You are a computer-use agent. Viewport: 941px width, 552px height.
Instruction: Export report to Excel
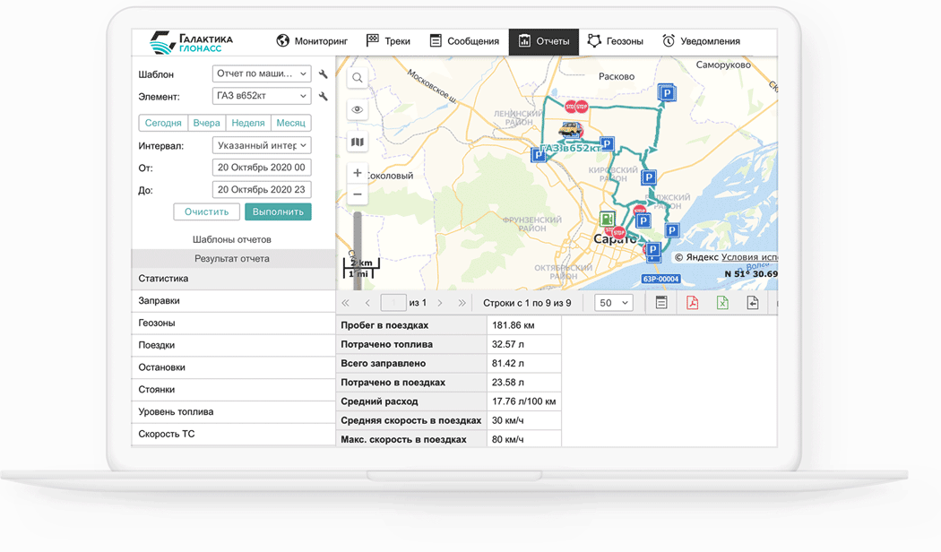(x=722, y=303)
